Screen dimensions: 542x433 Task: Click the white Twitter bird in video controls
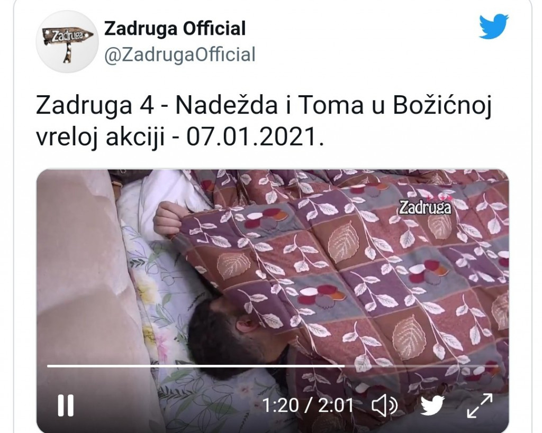[432, 406]
